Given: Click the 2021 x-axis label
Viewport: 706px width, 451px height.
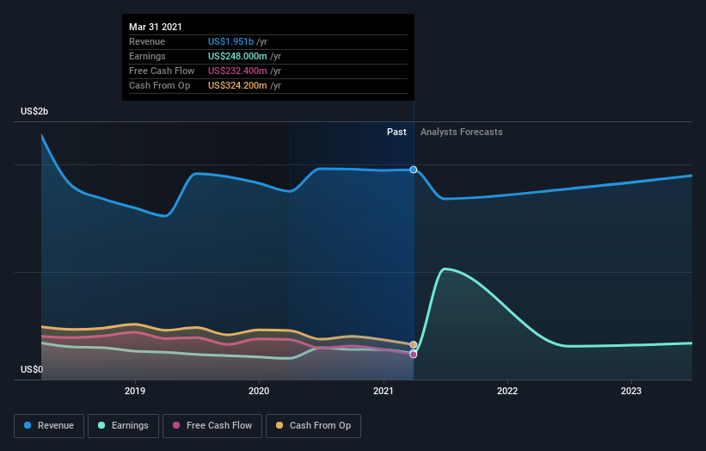Looking at the screenshot, I should [x=384, y=391].
